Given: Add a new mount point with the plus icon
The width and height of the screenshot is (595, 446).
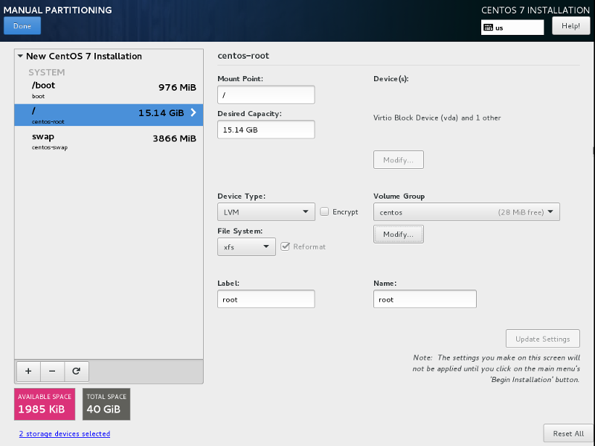Looking at the screenshot, I should coord(28,371).
